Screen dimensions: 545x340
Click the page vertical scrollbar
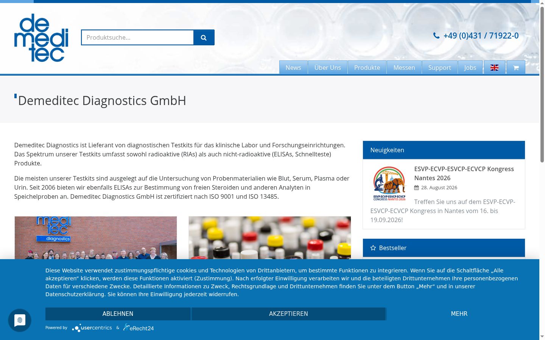(x=542, y=85)
